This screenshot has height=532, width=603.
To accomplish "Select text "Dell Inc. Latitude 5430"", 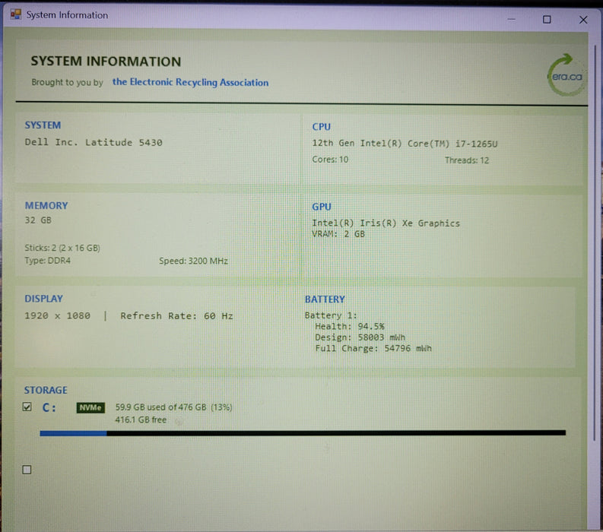I will pos(94,142).
